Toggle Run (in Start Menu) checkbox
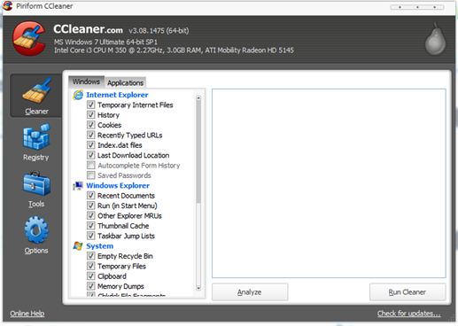 [90, 206]
